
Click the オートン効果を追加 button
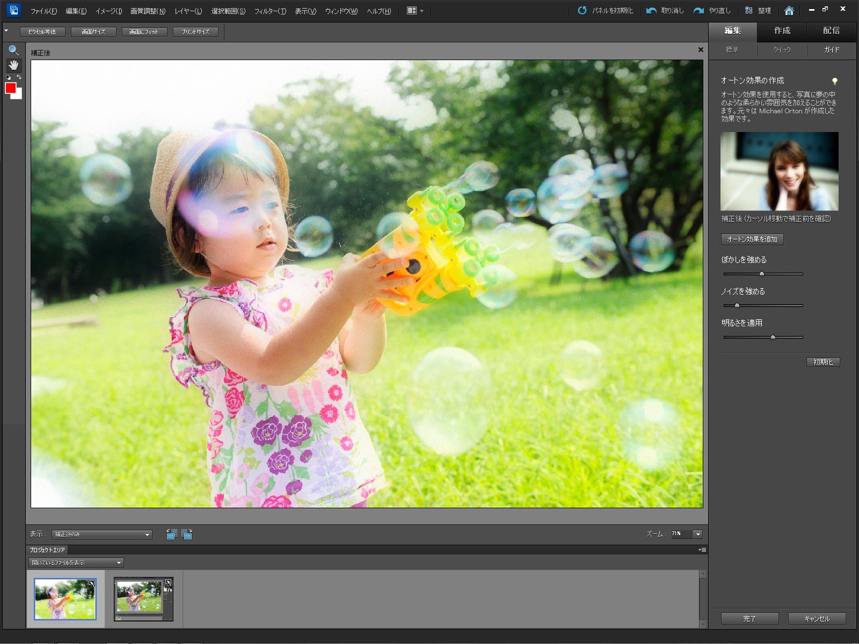pyautogui.click(x=752, y=239)
